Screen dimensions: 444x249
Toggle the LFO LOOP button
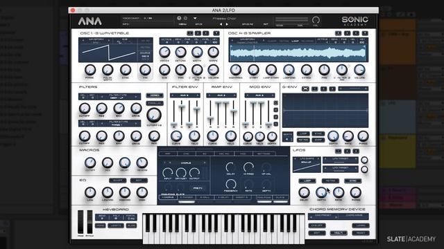307,181
